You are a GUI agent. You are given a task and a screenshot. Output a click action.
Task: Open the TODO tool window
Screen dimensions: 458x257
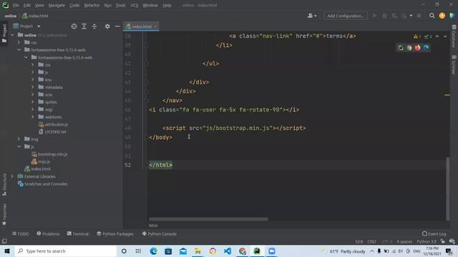pyautogui.click(x=20, y=233)
